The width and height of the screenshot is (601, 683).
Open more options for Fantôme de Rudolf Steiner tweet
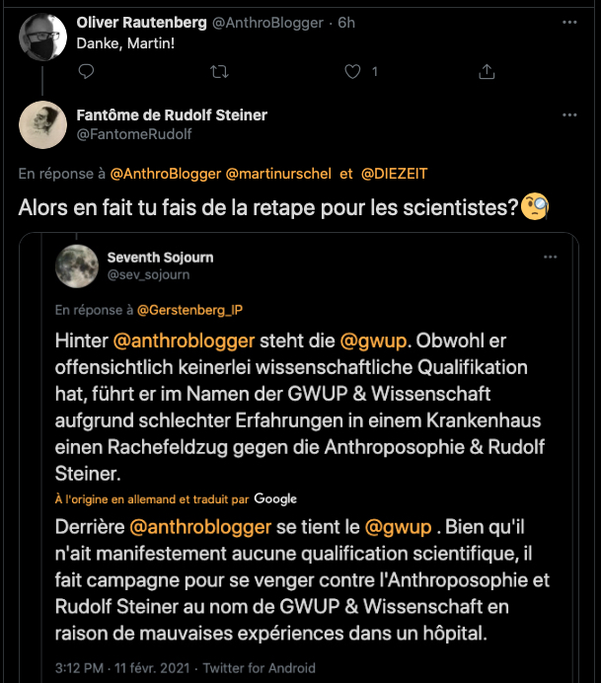[569, 115]
